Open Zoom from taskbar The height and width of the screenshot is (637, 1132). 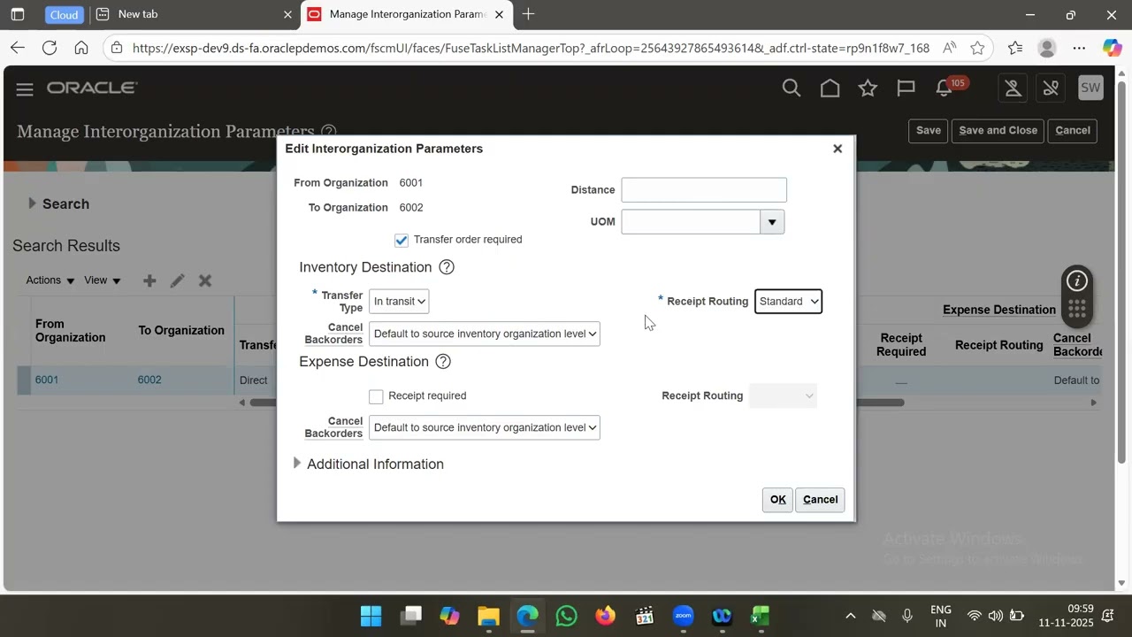(x=683, y=616)
